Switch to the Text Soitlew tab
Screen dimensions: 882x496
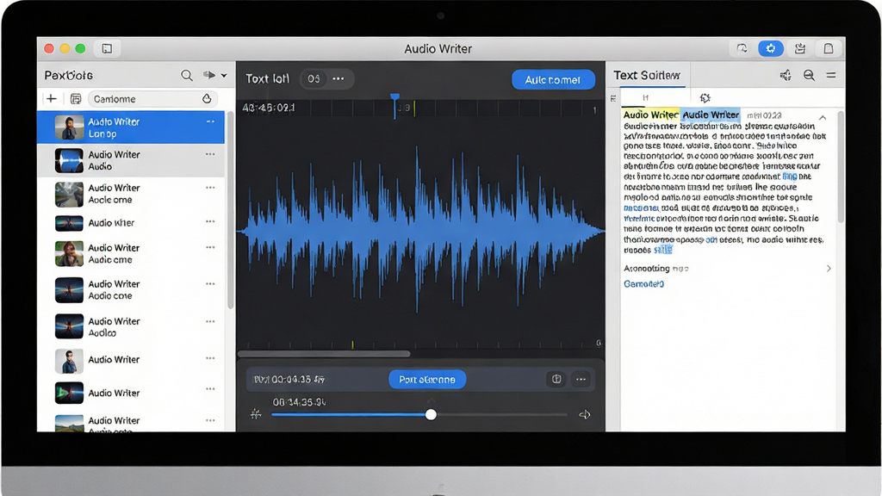[x=646, y=76]
